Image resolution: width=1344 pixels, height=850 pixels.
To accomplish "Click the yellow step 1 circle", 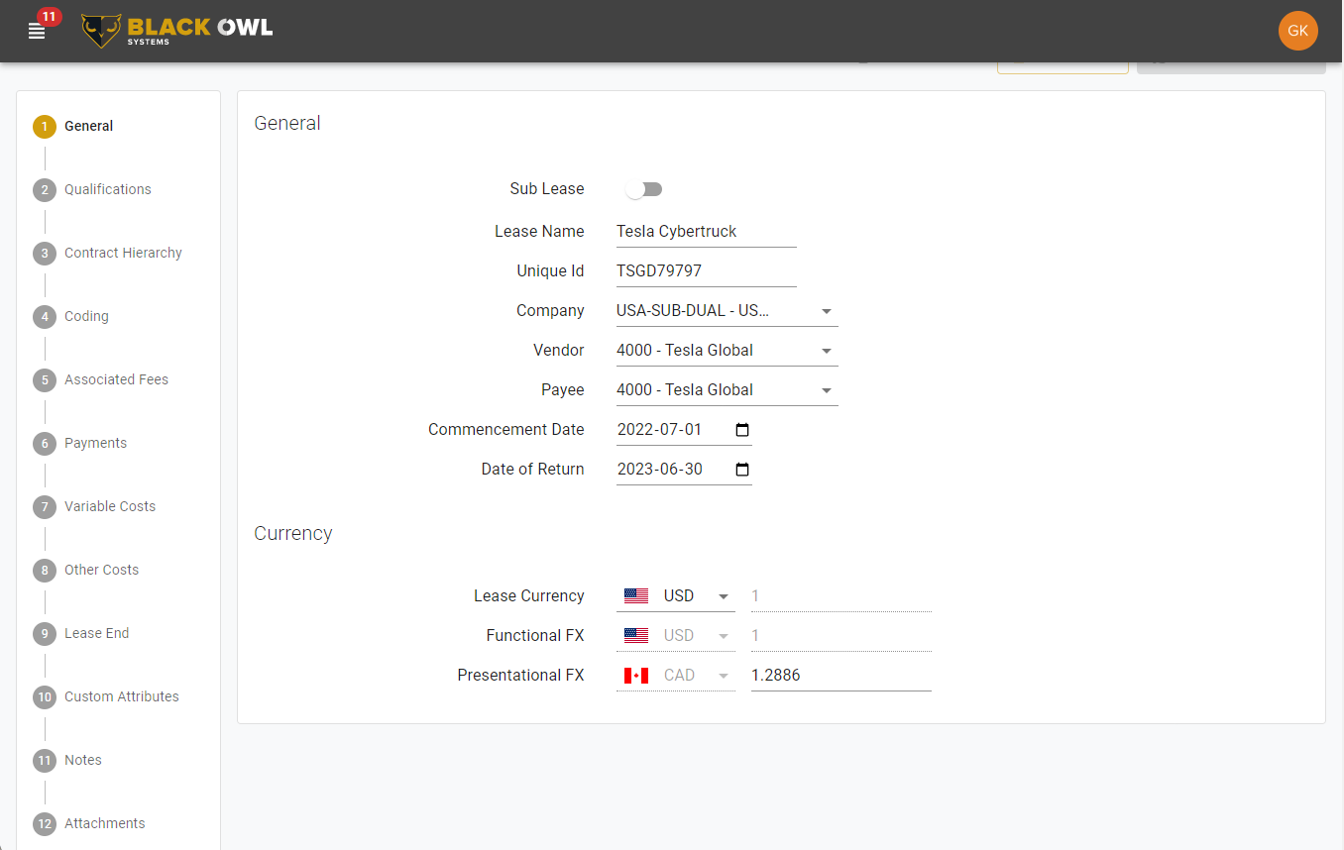I will [45, 127].
